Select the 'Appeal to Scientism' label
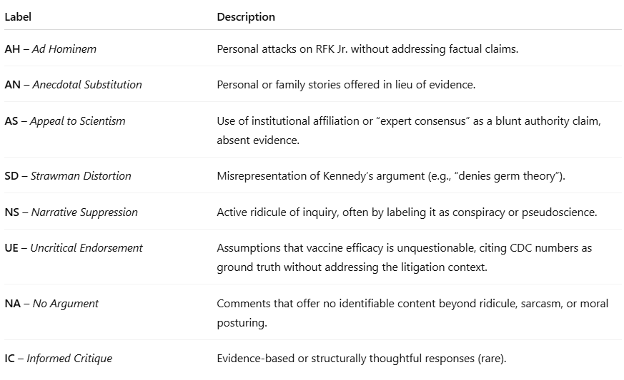Image resolution: width=624 pixels, height=380 pixels. (78, 121)
